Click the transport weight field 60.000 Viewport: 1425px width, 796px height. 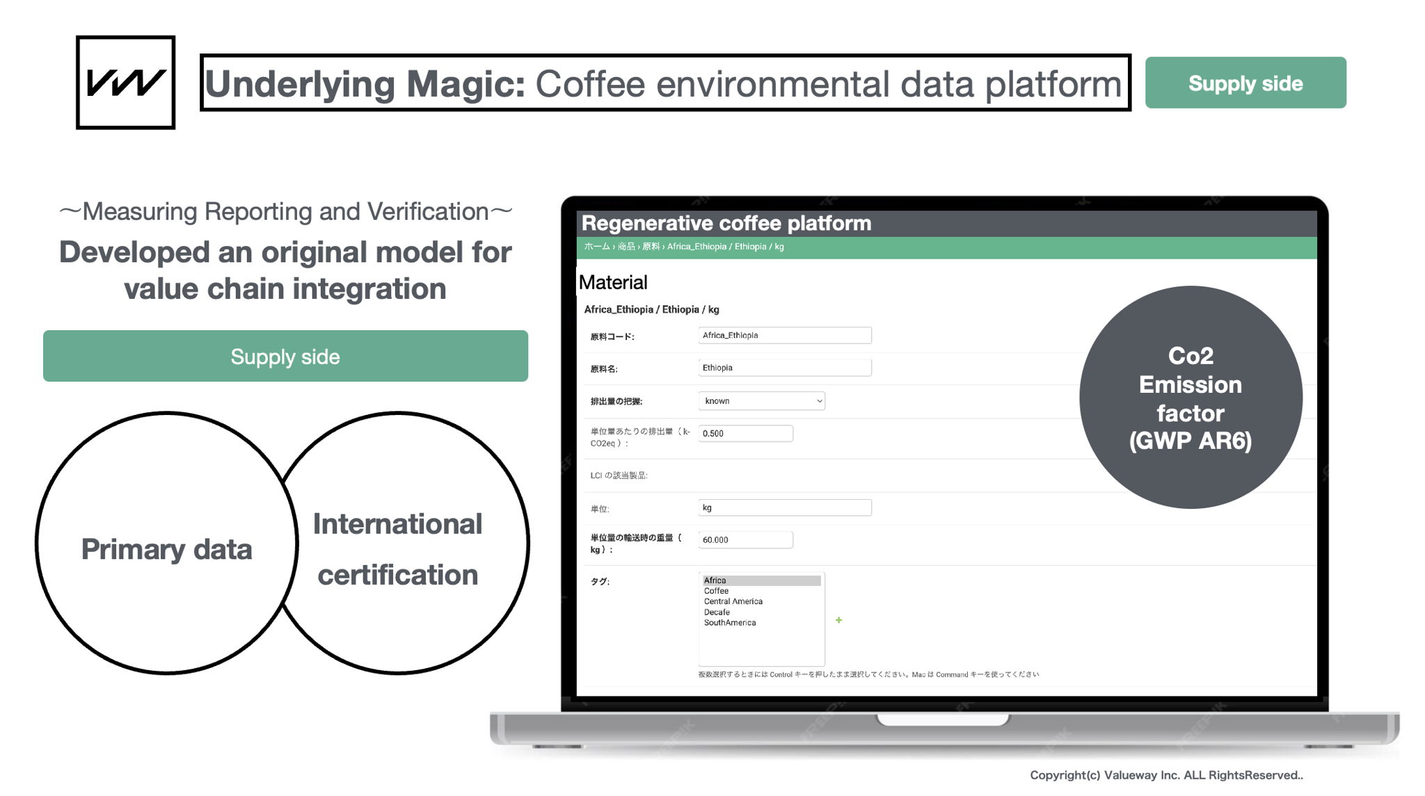(745, 540)
